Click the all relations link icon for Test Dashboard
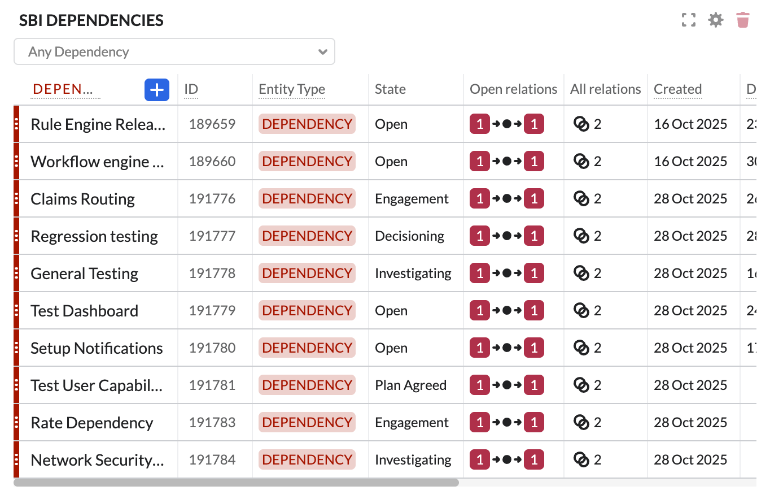This screenshot has height=499, width=770. tap(581, 311)
